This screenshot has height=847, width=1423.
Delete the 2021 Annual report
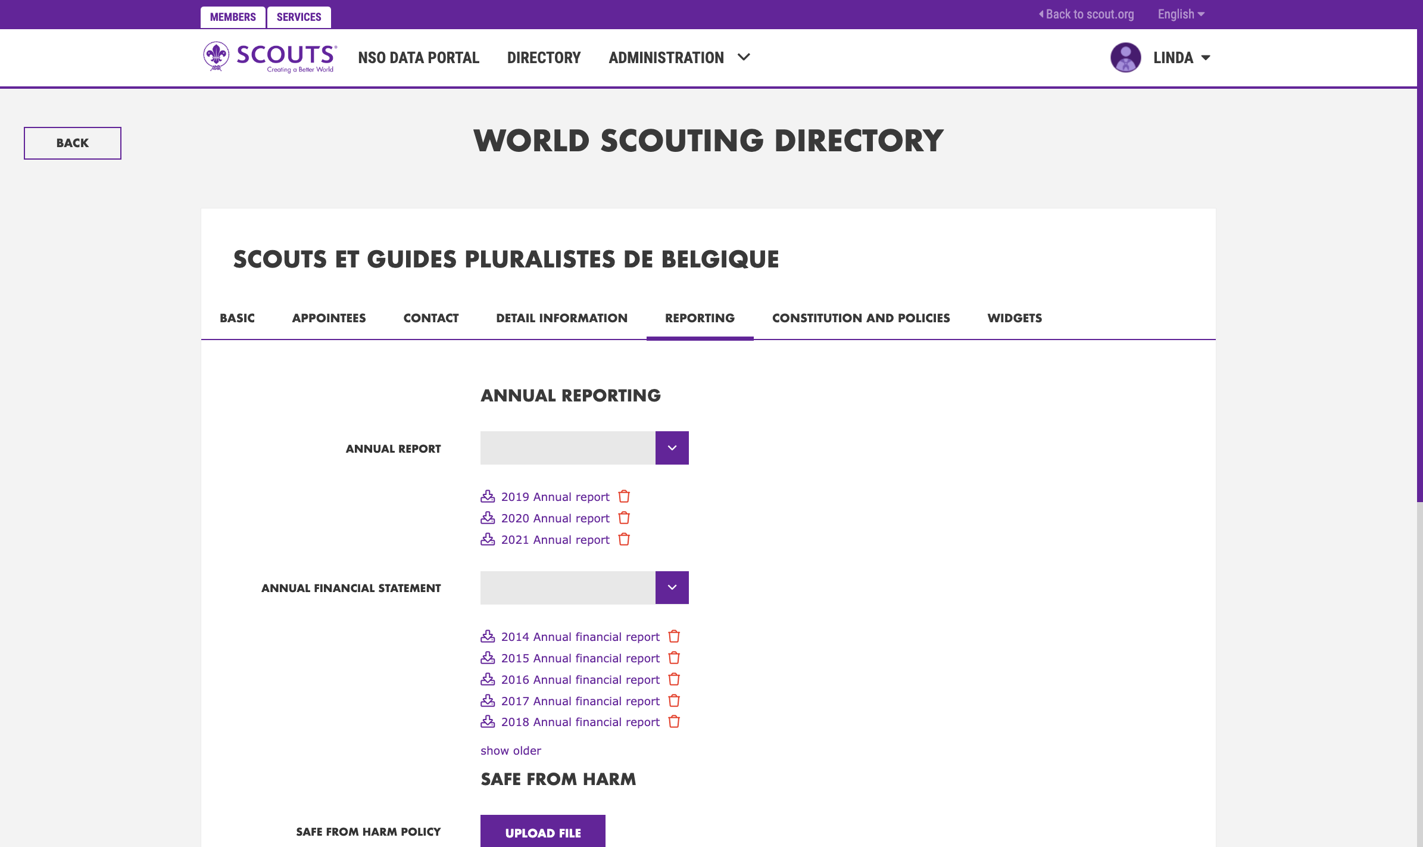624,539
